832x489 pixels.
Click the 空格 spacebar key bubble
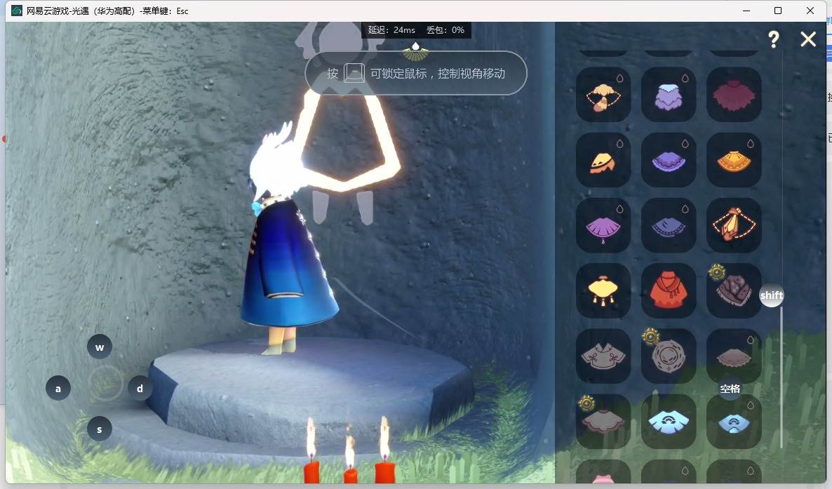(730, 389)
